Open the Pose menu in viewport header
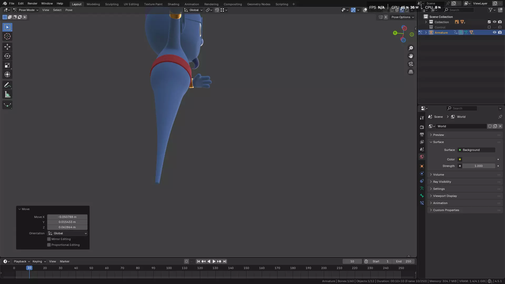The width and height of the screenshot is (505, 284). click(69, 10)
